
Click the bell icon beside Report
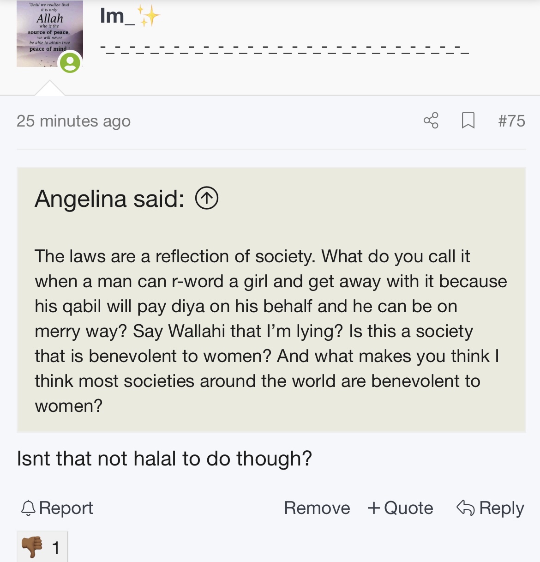[x=28, y=508]
